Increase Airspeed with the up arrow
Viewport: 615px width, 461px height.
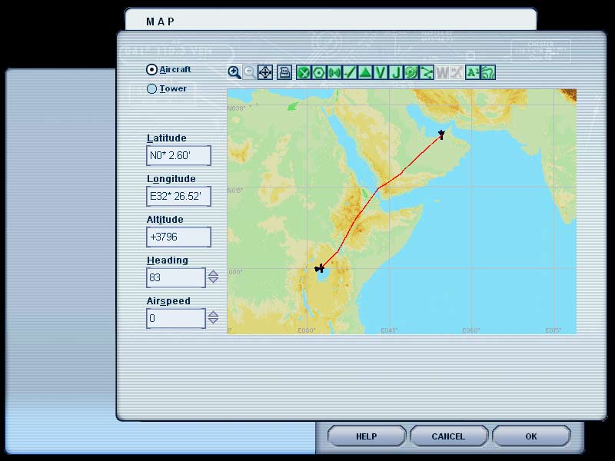tap(213, 313)
